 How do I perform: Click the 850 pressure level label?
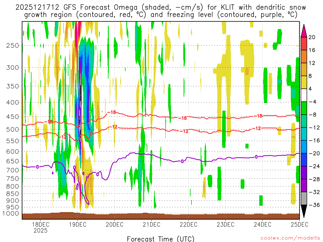click(13, 194)
